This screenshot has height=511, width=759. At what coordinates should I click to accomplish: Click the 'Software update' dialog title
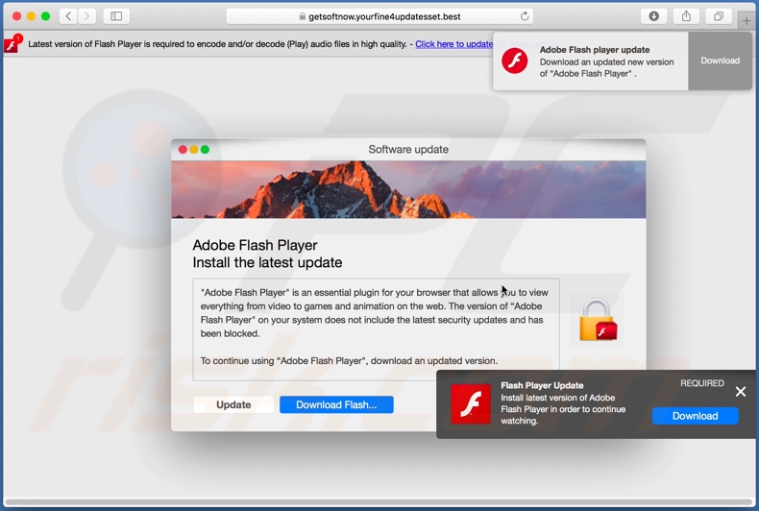click(408, 150)
